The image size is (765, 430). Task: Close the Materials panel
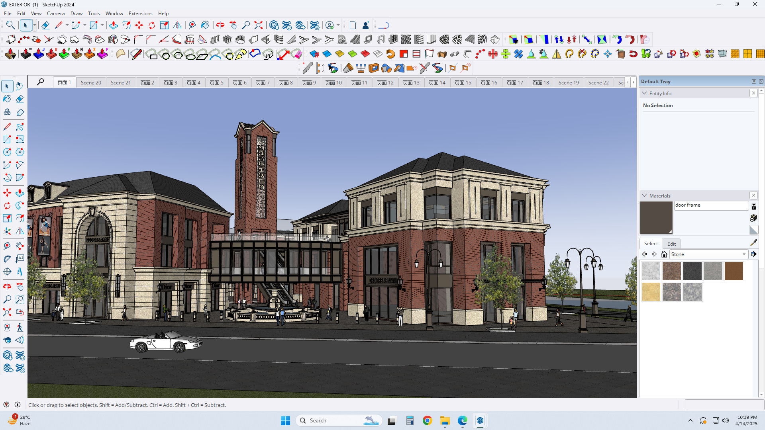click(x=753, y=195)
